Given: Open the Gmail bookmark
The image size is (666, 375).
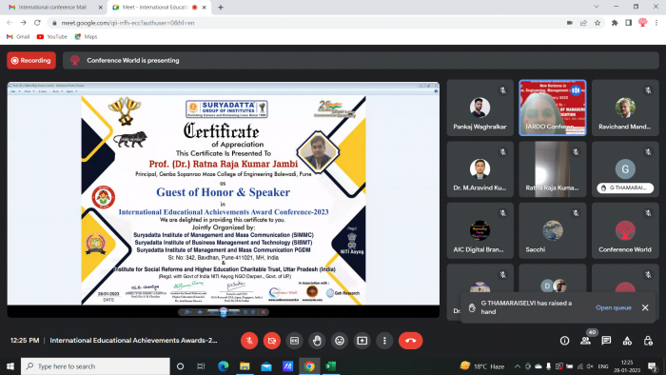Looking at the screenshot, I should (x=18, y=36).
